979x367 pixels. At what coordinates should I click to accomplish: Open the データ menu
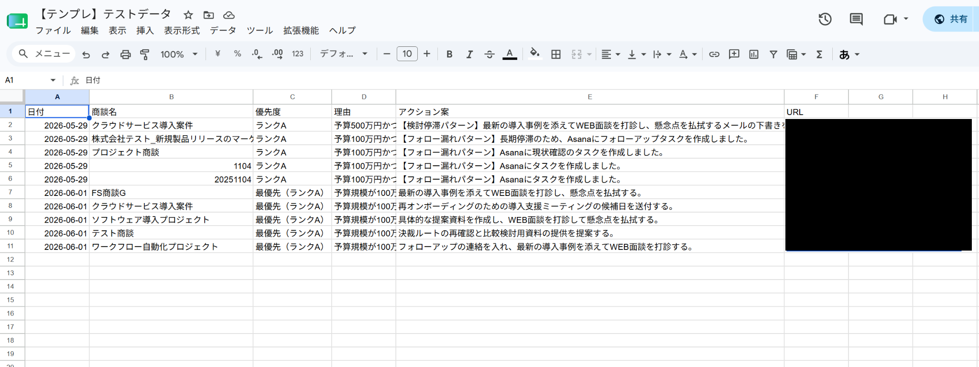(223, 31)
